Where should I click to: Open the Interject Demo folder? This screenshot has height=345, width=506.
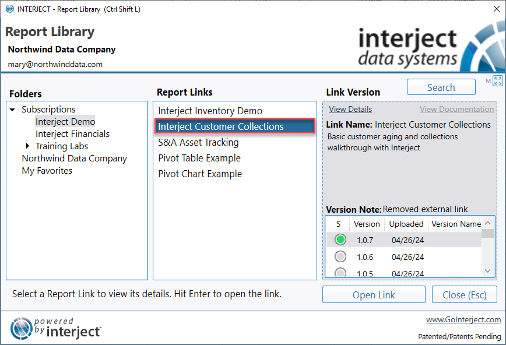pos(65,122)
